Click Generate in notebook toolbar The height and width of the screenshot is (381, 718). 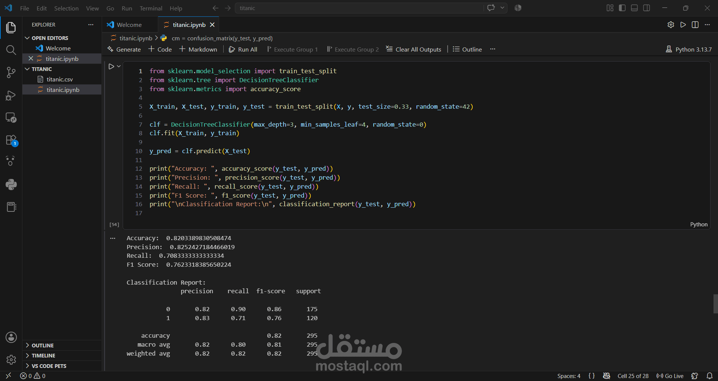click(x=124, y=49)
